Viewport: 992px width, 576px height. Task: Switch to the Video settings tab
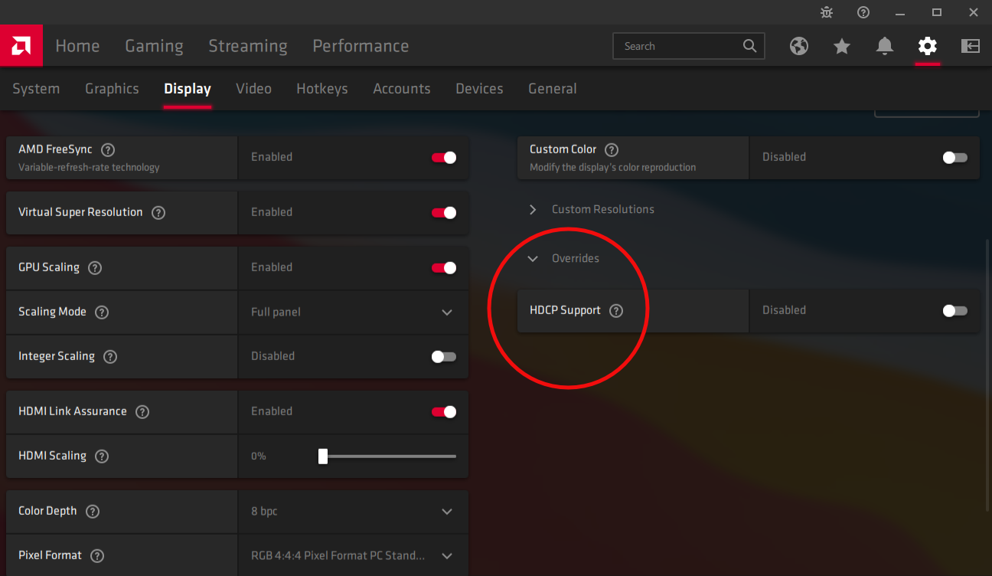253,89
